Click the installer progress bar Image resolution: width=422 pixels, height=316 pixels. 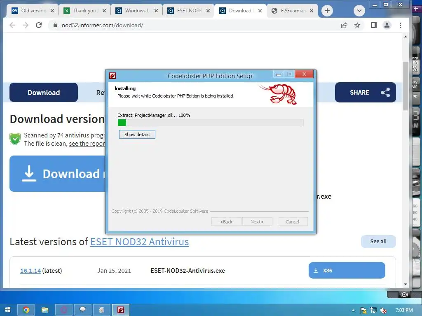(211, 123)
